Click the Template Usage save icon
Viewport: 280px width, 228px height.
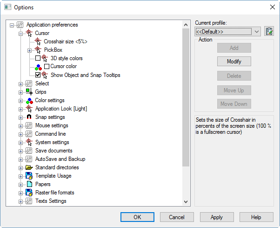tap(29, 176)
